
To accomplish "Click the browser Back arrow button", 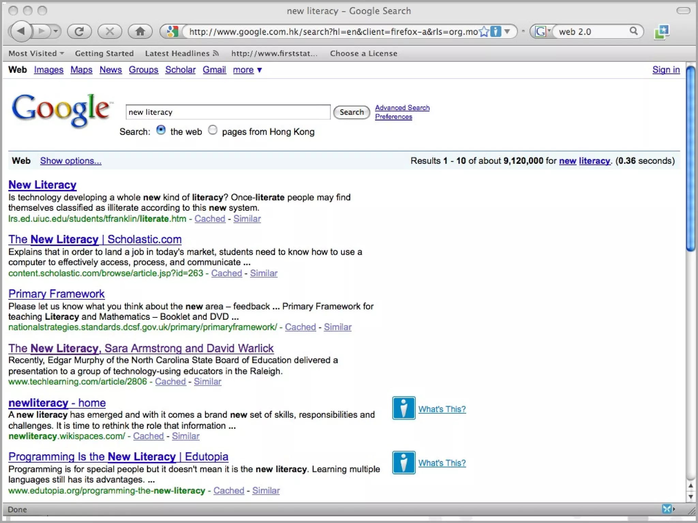I will point(21,32).
